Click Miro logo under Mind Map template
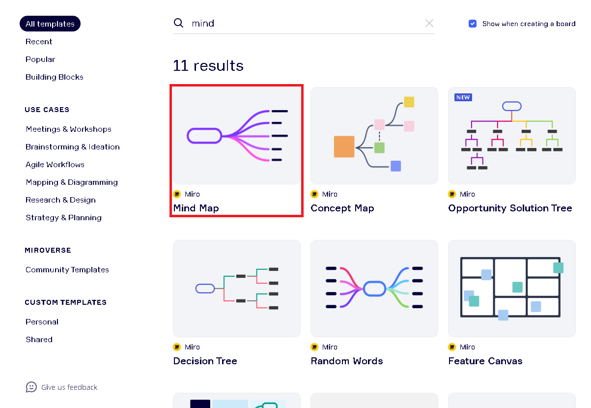 [177, 194]
